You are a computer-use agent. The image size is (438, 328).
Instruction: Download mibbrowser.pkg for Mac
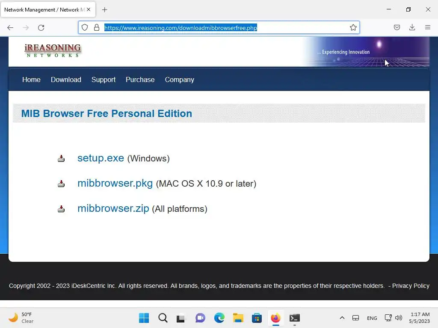[x=115, y=183]
